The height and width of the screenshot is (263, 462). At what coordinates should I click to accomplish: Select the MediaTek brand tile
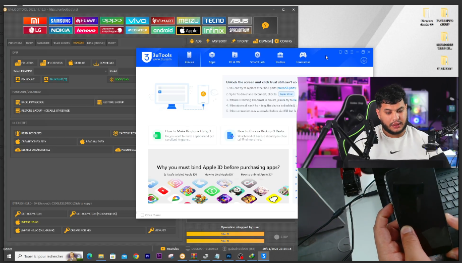point(137,30)
